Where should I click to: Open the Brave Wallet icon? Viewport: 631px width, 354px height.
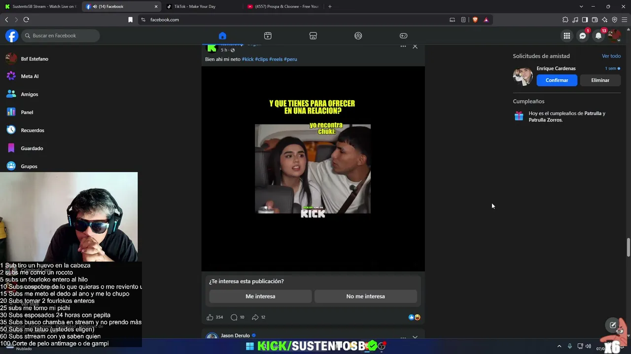pos(595,20)
